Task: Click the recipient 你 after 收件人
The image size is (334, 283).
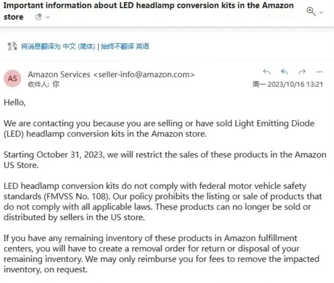Action: (56, 84)
